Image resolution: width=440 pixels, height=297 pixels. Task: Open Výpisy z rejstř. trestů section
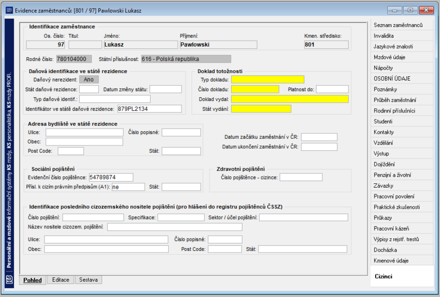pos(402,239)
